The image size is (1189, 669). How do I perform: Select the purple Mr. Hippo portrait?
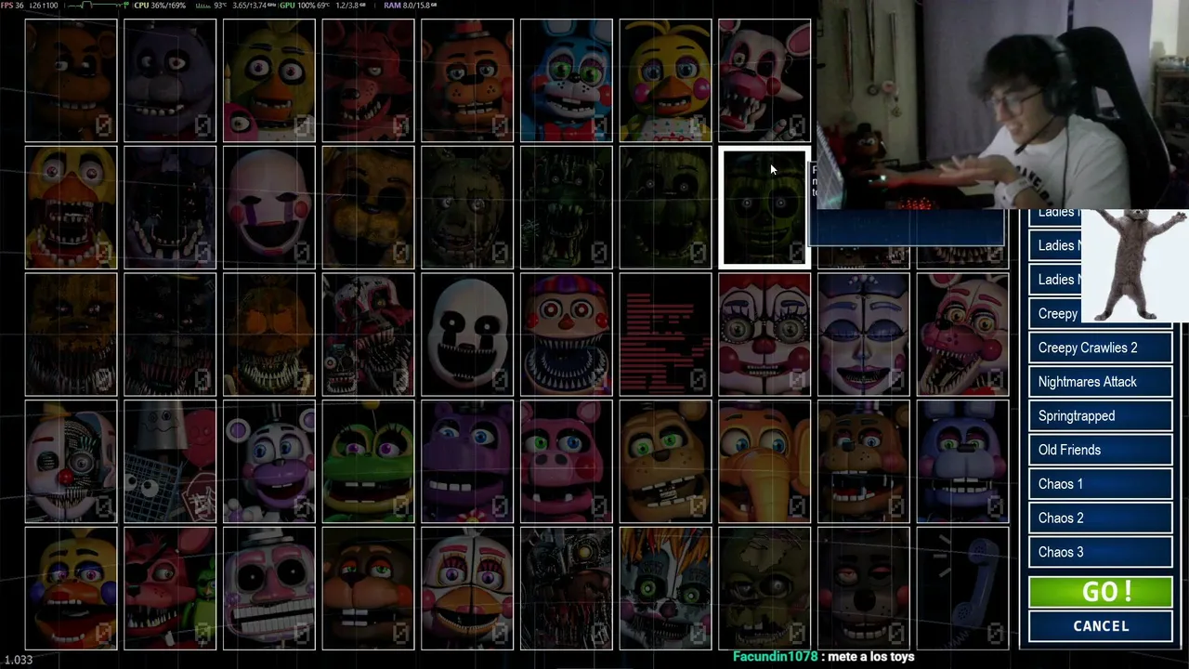467,462
